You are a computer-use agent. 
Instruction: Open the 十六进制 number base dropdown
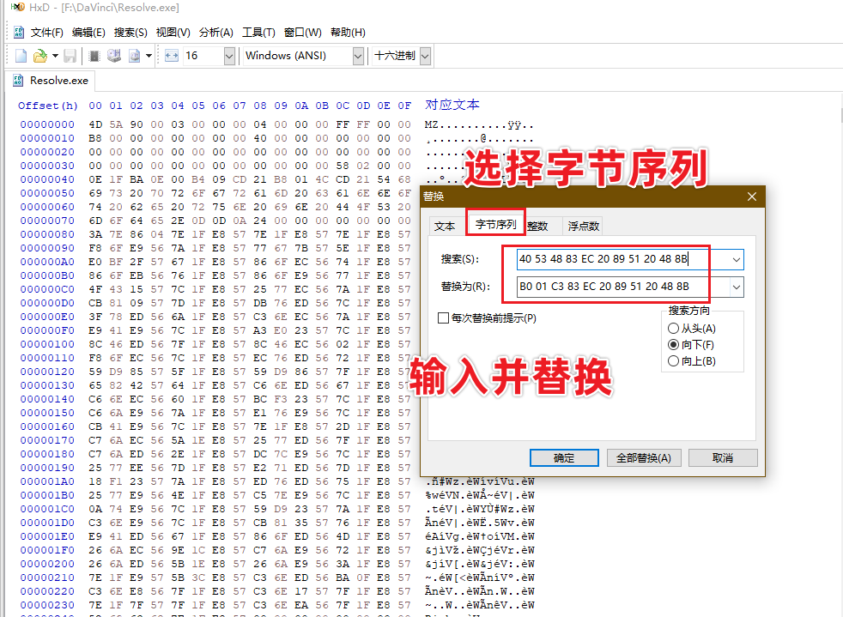pos(425,56)
